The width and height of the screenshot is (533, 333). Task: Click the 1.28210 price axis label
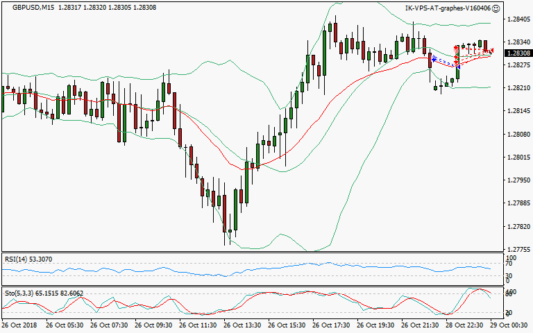(x=518, y=88)
